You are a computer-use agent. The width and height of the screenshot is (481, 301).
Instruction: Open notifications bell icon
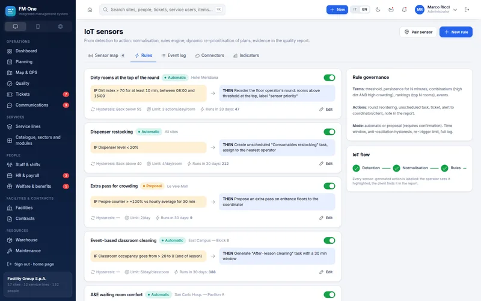pyautogui.click(x=404, y=10)
